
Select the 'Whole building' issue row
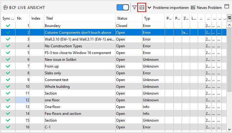click(57, 87)
